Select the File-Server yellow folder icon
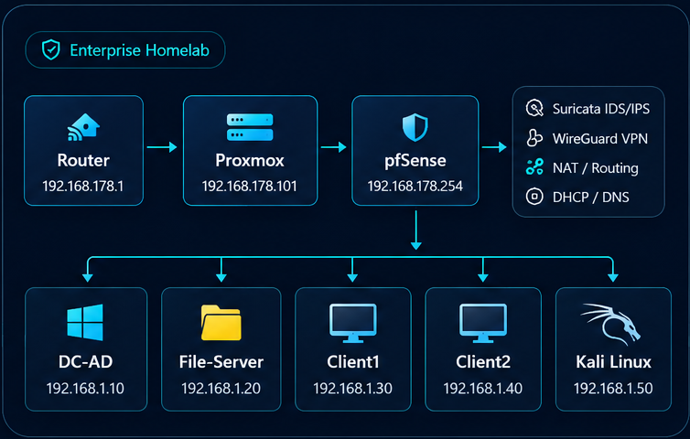 pos(221,323)
